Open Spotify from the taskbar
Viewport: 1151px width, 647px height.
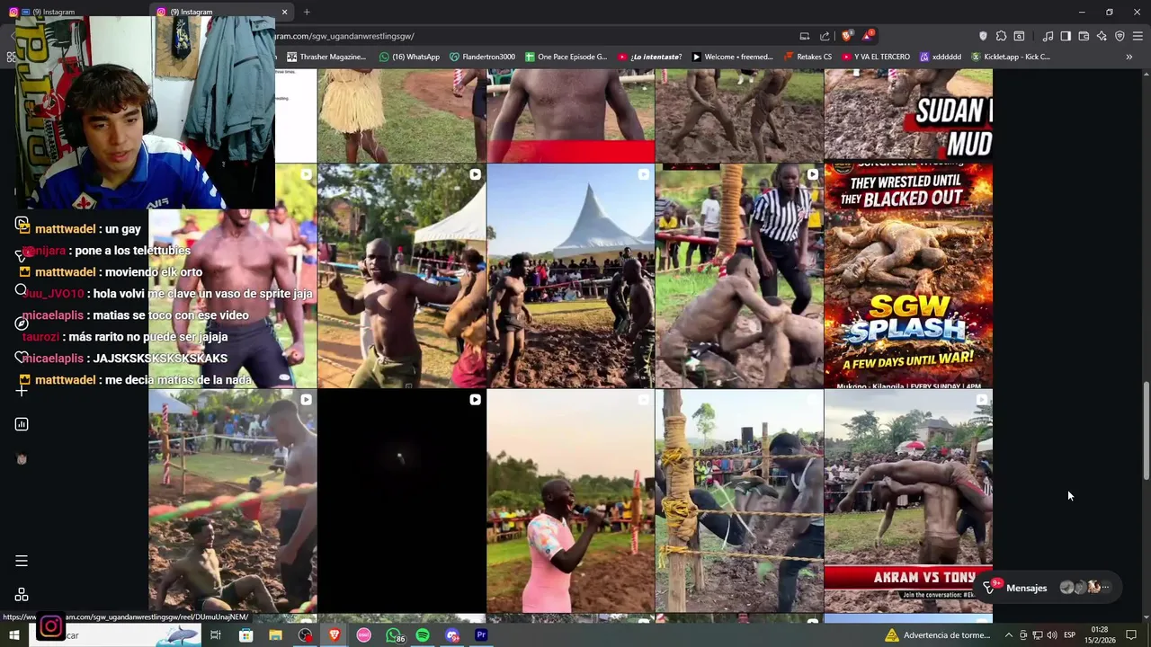click(x=423, y=635)
